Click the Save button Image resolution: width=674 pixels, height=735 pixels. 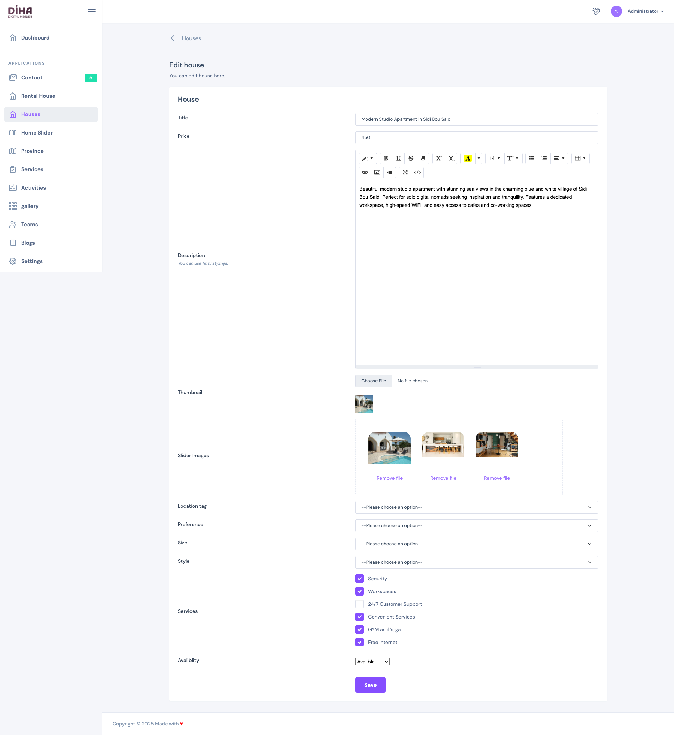tap(370, 685)
